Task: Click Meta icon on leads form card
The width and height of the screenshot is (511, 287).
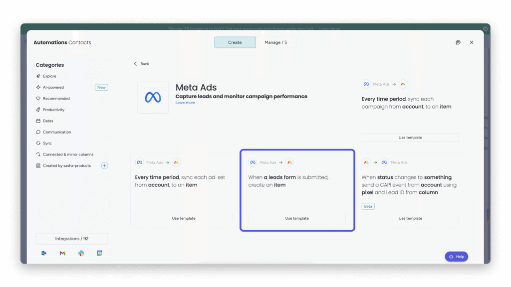Action: (253, 162)
